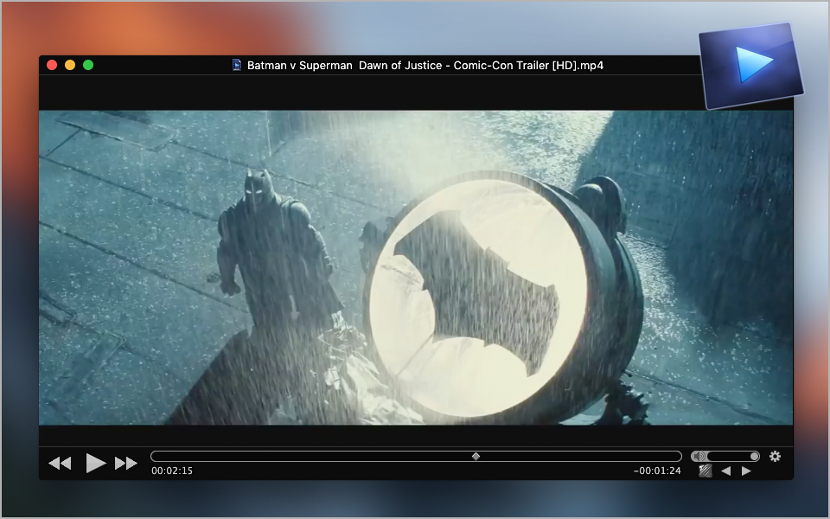Open settings with the gear icon
This screenshot has width=830, height=519.
pos(775,456)
